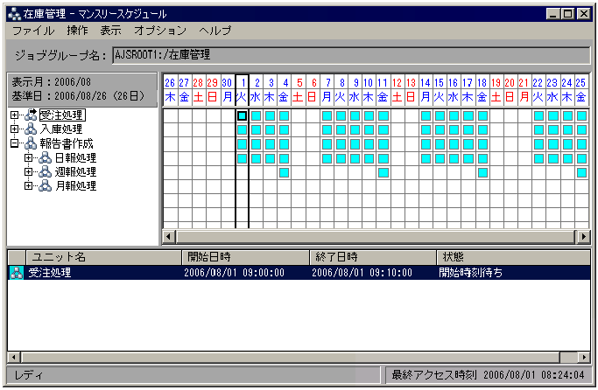The height and width of the screenshot is (390, 598).
Task: Click the calendar horizontal scrollbar thumb
Action: (x=376, y=237)
